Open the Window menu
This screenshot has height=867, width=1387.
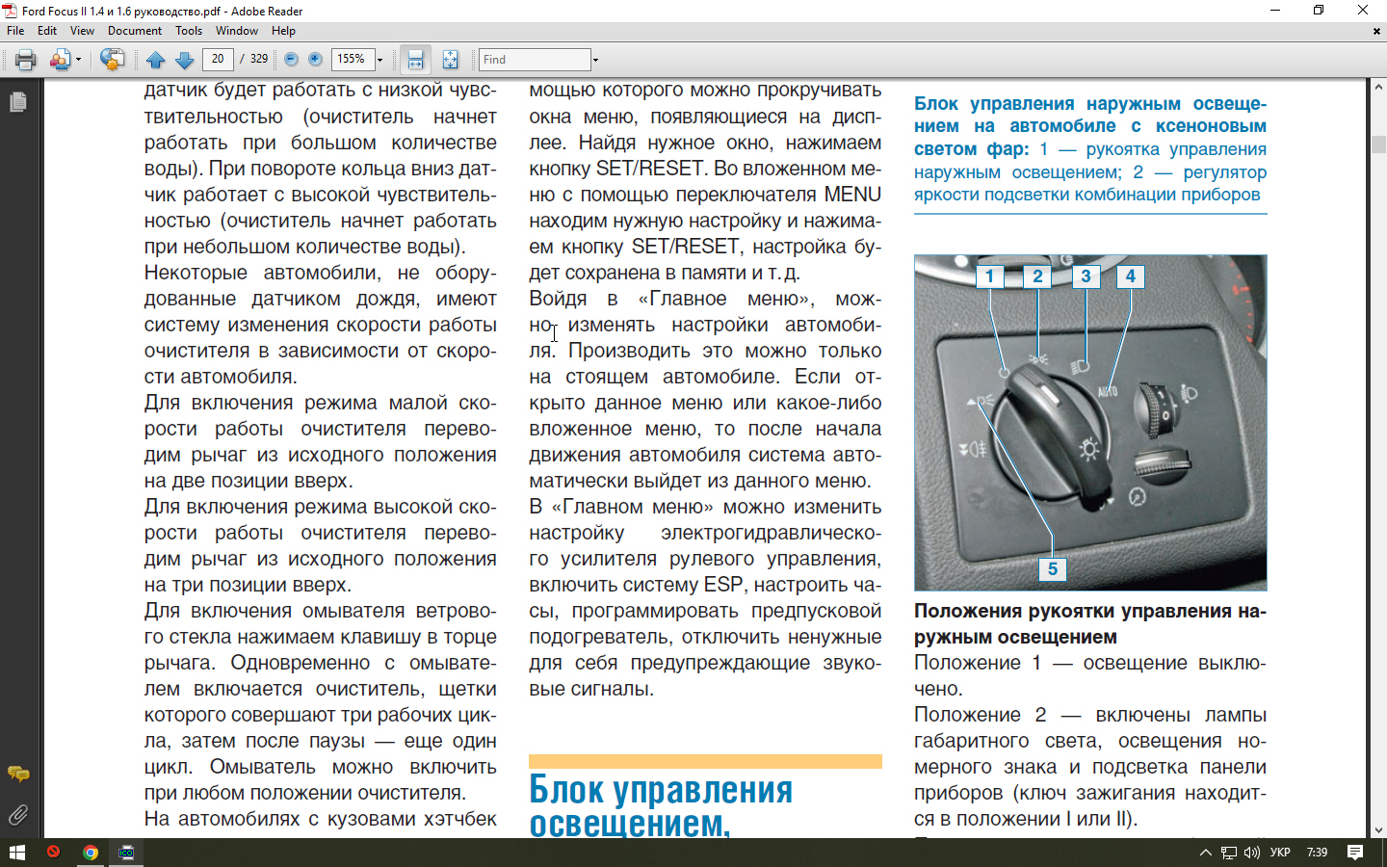click(x=237, y=31)
